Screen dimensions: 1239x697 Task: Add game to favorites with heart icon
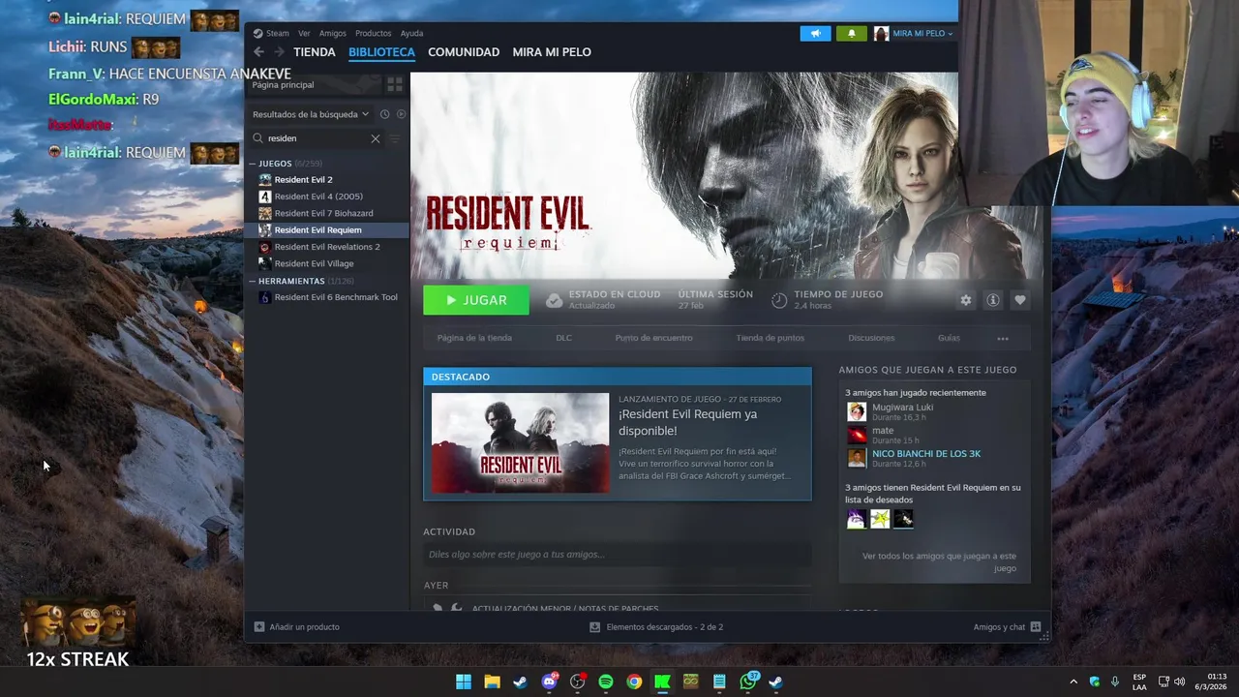[1019, 300]
